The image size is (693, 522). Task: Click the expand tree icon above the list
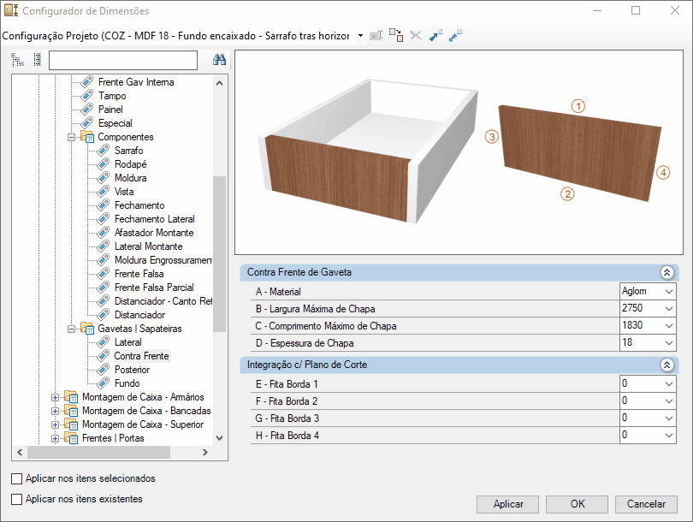(18, 60)
